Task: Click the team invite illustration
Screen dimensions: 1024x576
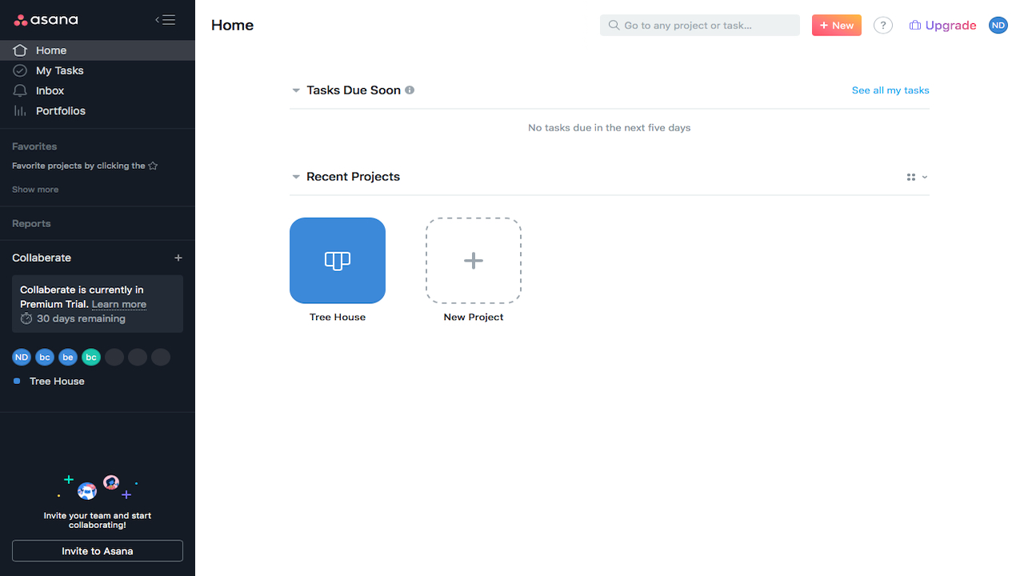Action: click(98, 486)
